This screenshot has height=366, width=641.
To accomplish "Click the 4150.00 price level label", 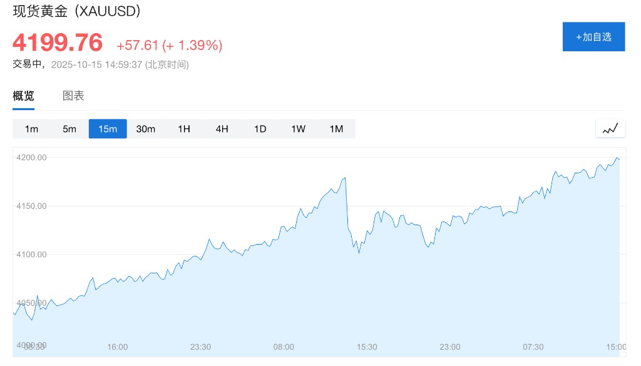I will [x=31, y=206].
